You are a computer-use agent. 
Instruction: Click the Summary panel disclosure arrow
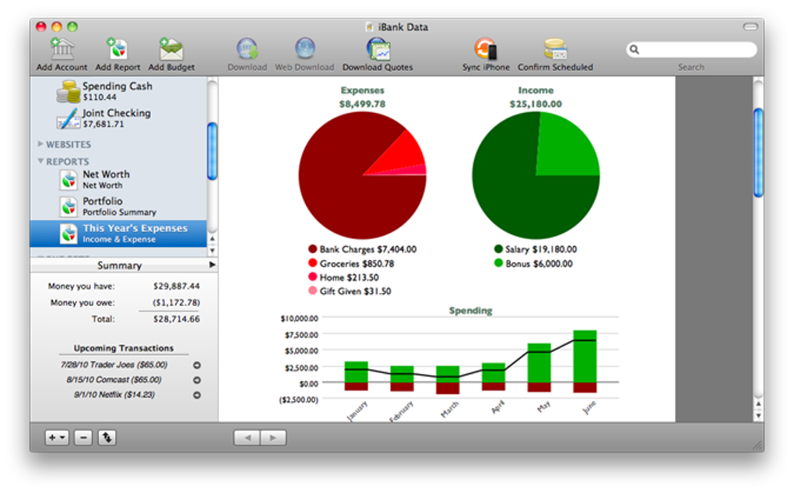[213, 265]
